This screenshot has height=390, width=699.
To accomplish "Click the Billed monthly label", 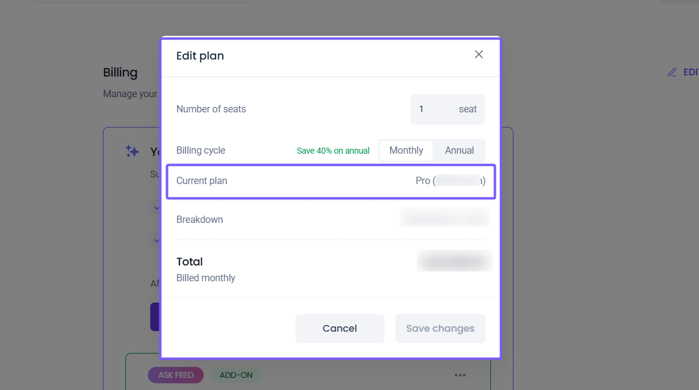I will (x=206, y=278).
